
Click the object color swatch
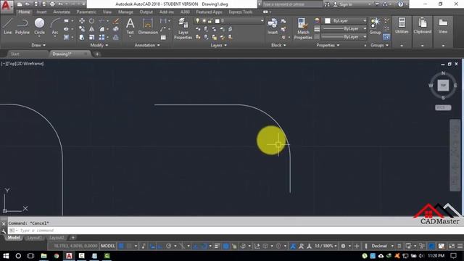tap(327, 21)
